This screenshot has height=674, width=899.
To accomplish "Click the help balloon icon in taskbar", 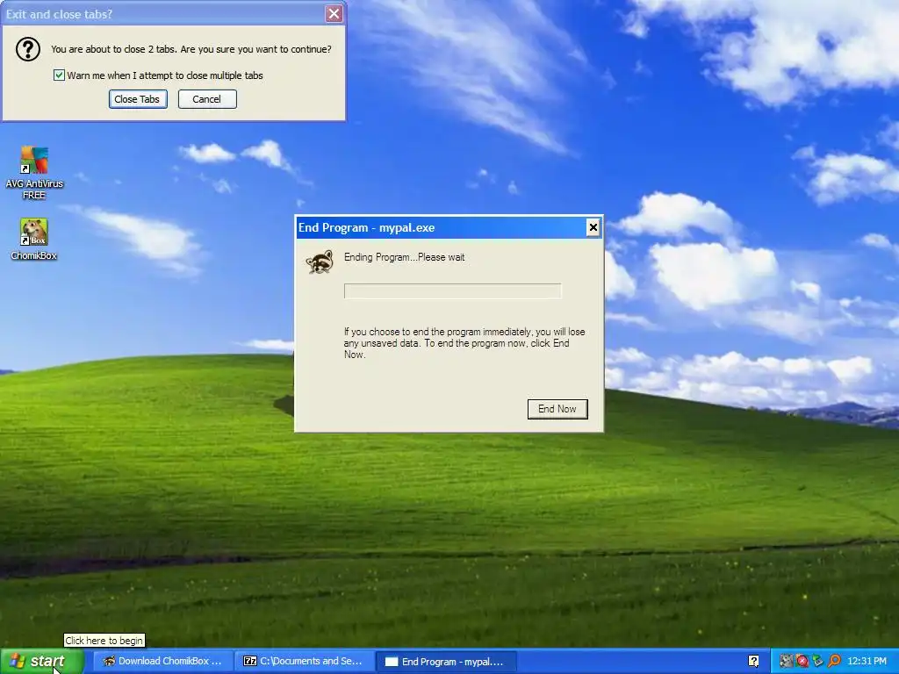I will [753, 662].
